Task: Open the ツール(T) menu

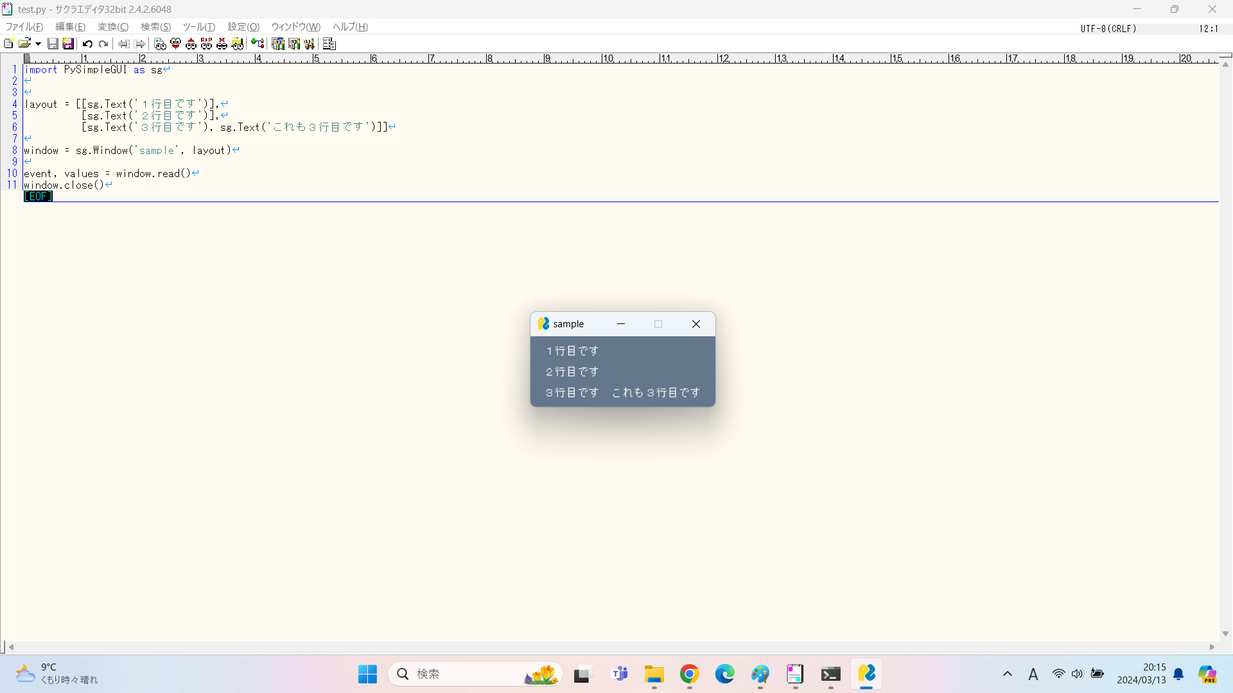Action: click(x=198, y=27)
